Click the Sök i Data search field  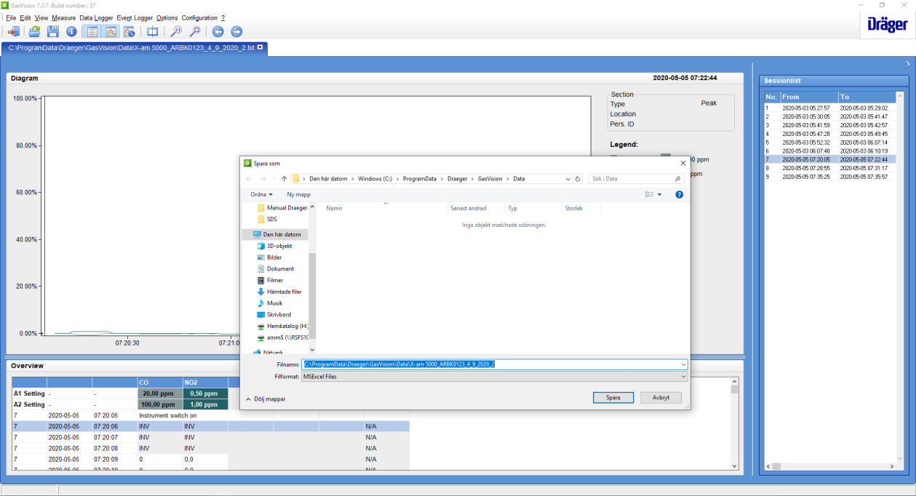pos(632,178)
